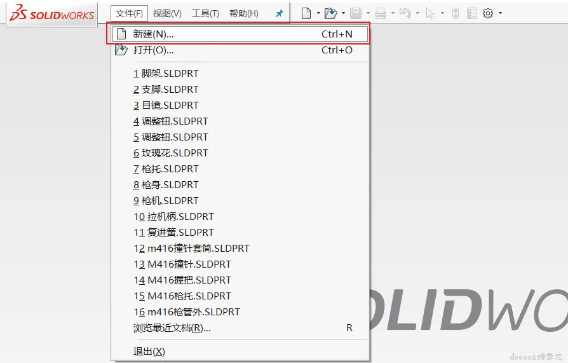
Task: Click the Print toolbar icon
Action: (x=381, y=13)
